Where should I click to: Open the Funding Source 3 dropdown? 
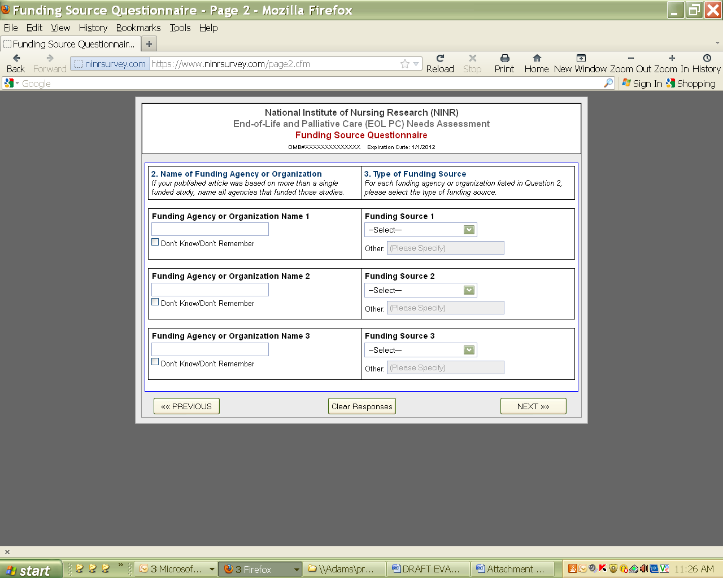pyautogui.click(x=421, y=350)
